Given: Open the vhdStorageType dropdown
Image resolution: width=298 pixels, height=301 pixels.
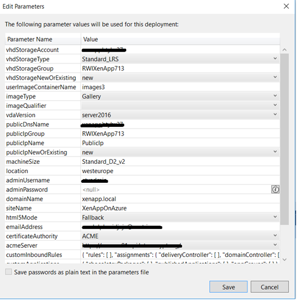Looking at the screenshot, I should tap(275, 59).
